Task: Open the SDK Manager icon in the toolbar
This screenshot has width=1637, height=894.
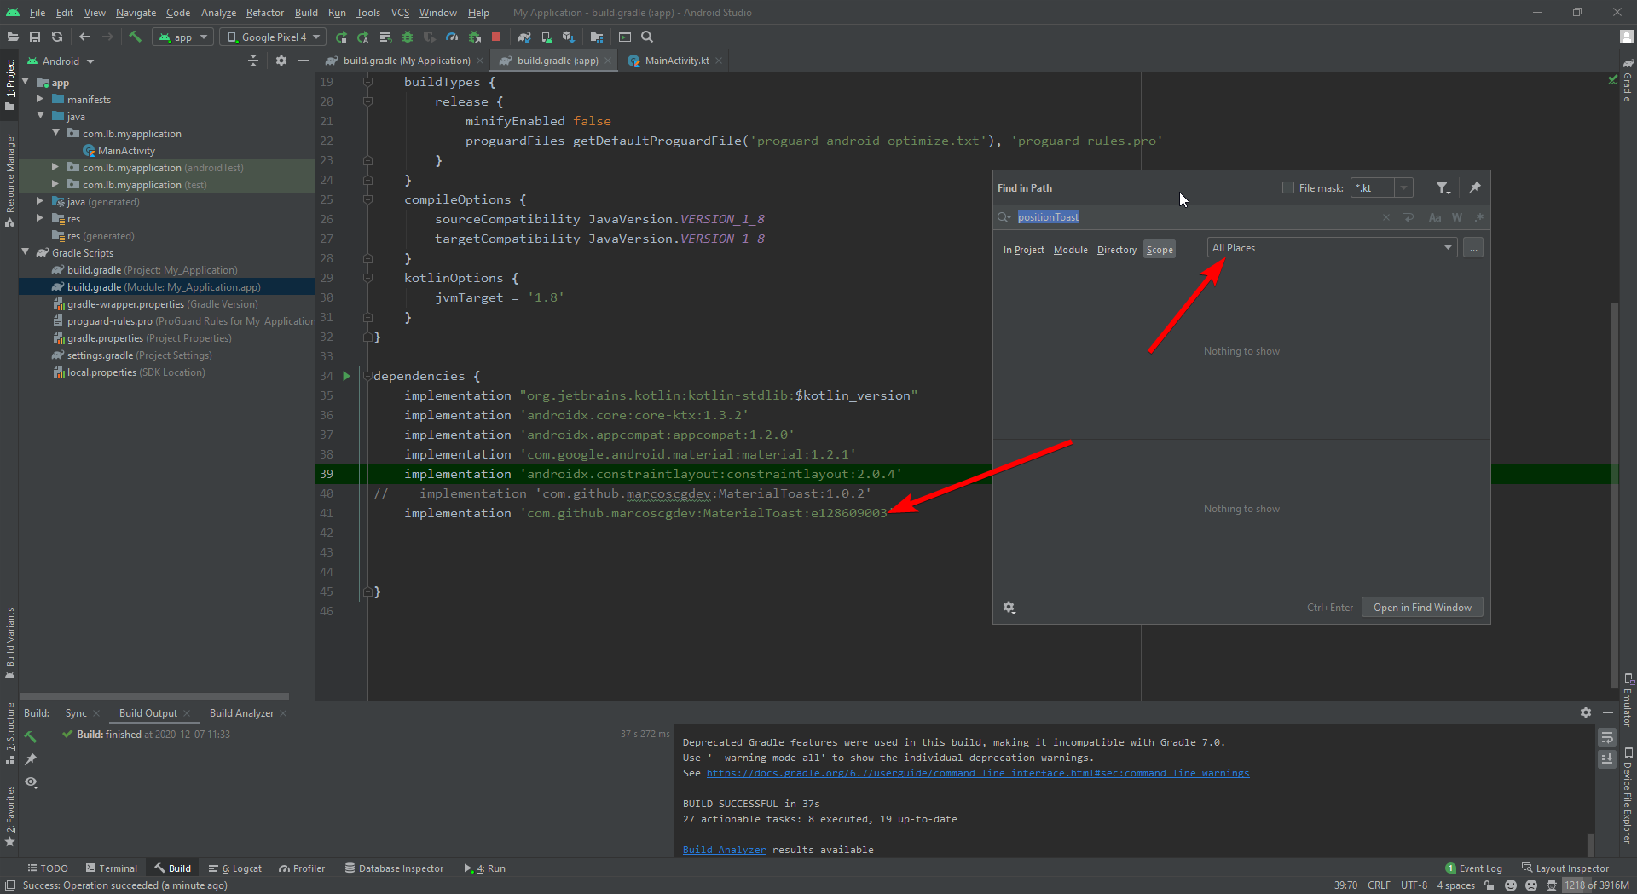Action: (569, 37)
